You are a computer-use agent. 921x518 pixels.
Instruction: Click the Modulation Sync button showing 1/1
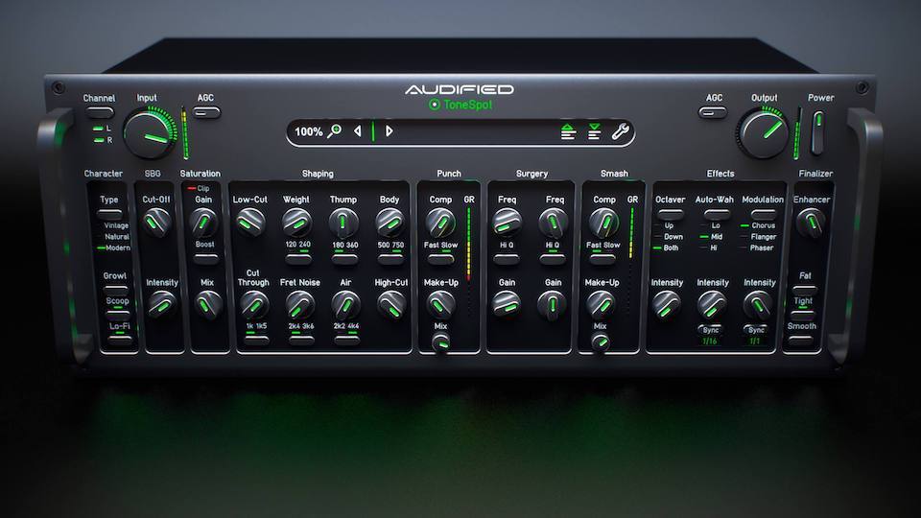pos(755,330)
